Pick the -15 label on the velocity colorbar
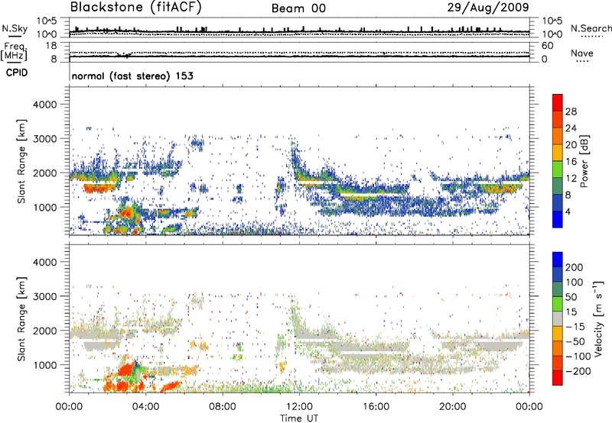This screenshot has height=423, width=612. [574, 327]
